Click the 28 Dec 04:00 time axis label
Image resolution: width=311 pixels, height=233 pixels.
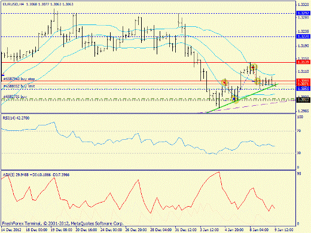click(161, 229)
